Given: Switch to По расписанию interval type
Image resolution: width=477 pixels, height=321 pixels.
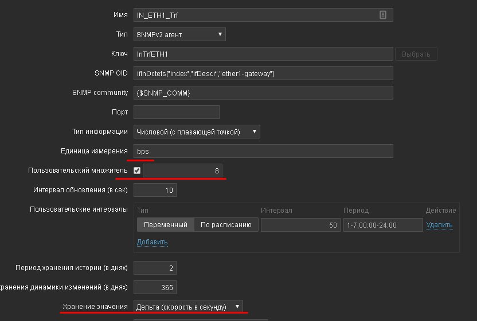Looking at the screenshot, I should click(x=226, y=225).
